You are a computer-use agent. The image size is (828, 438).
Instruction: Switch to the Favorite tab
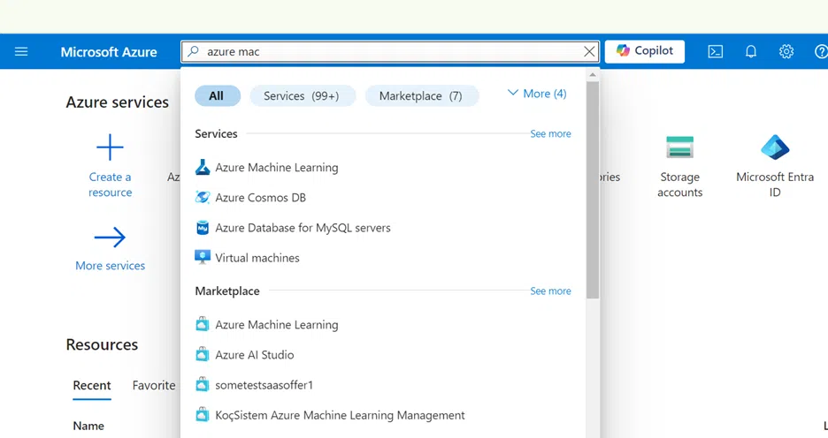tap(154, 385)
